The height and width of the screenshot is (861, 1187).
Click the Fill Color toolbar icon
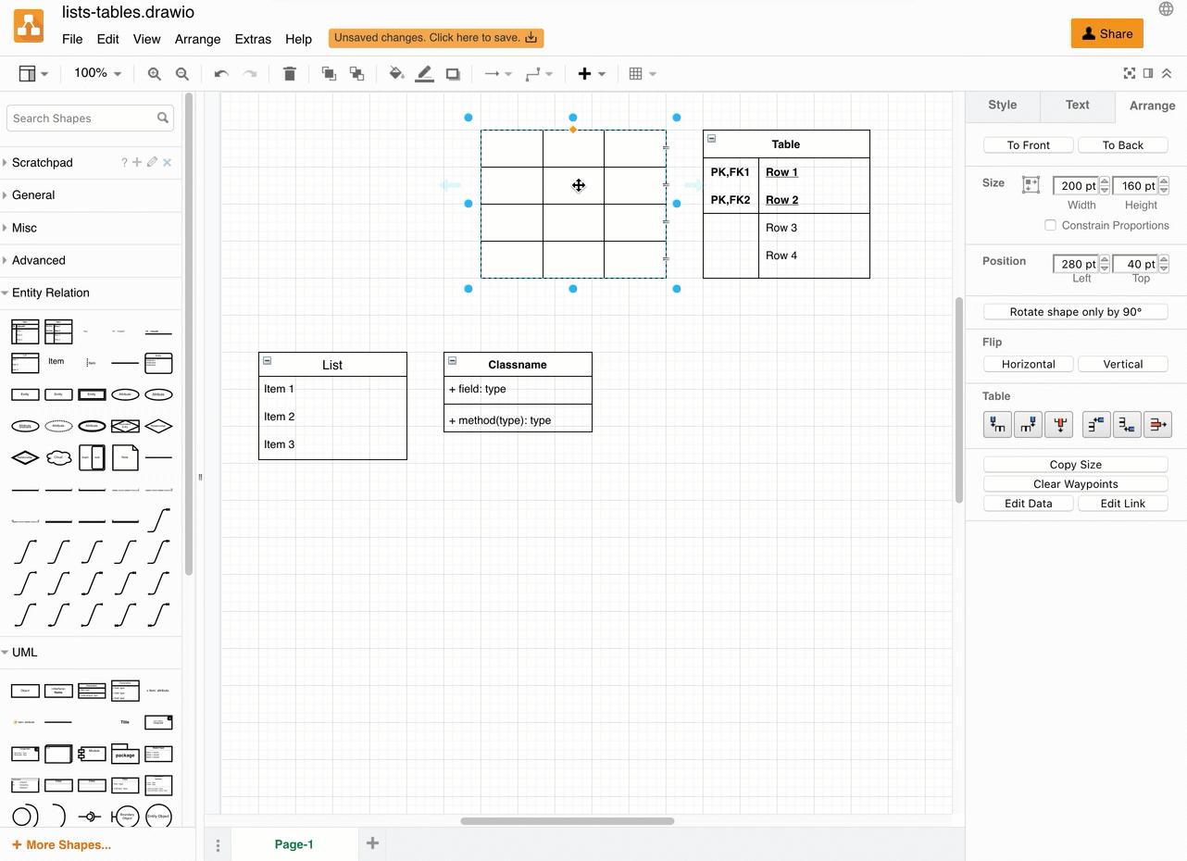pos(396,73)
